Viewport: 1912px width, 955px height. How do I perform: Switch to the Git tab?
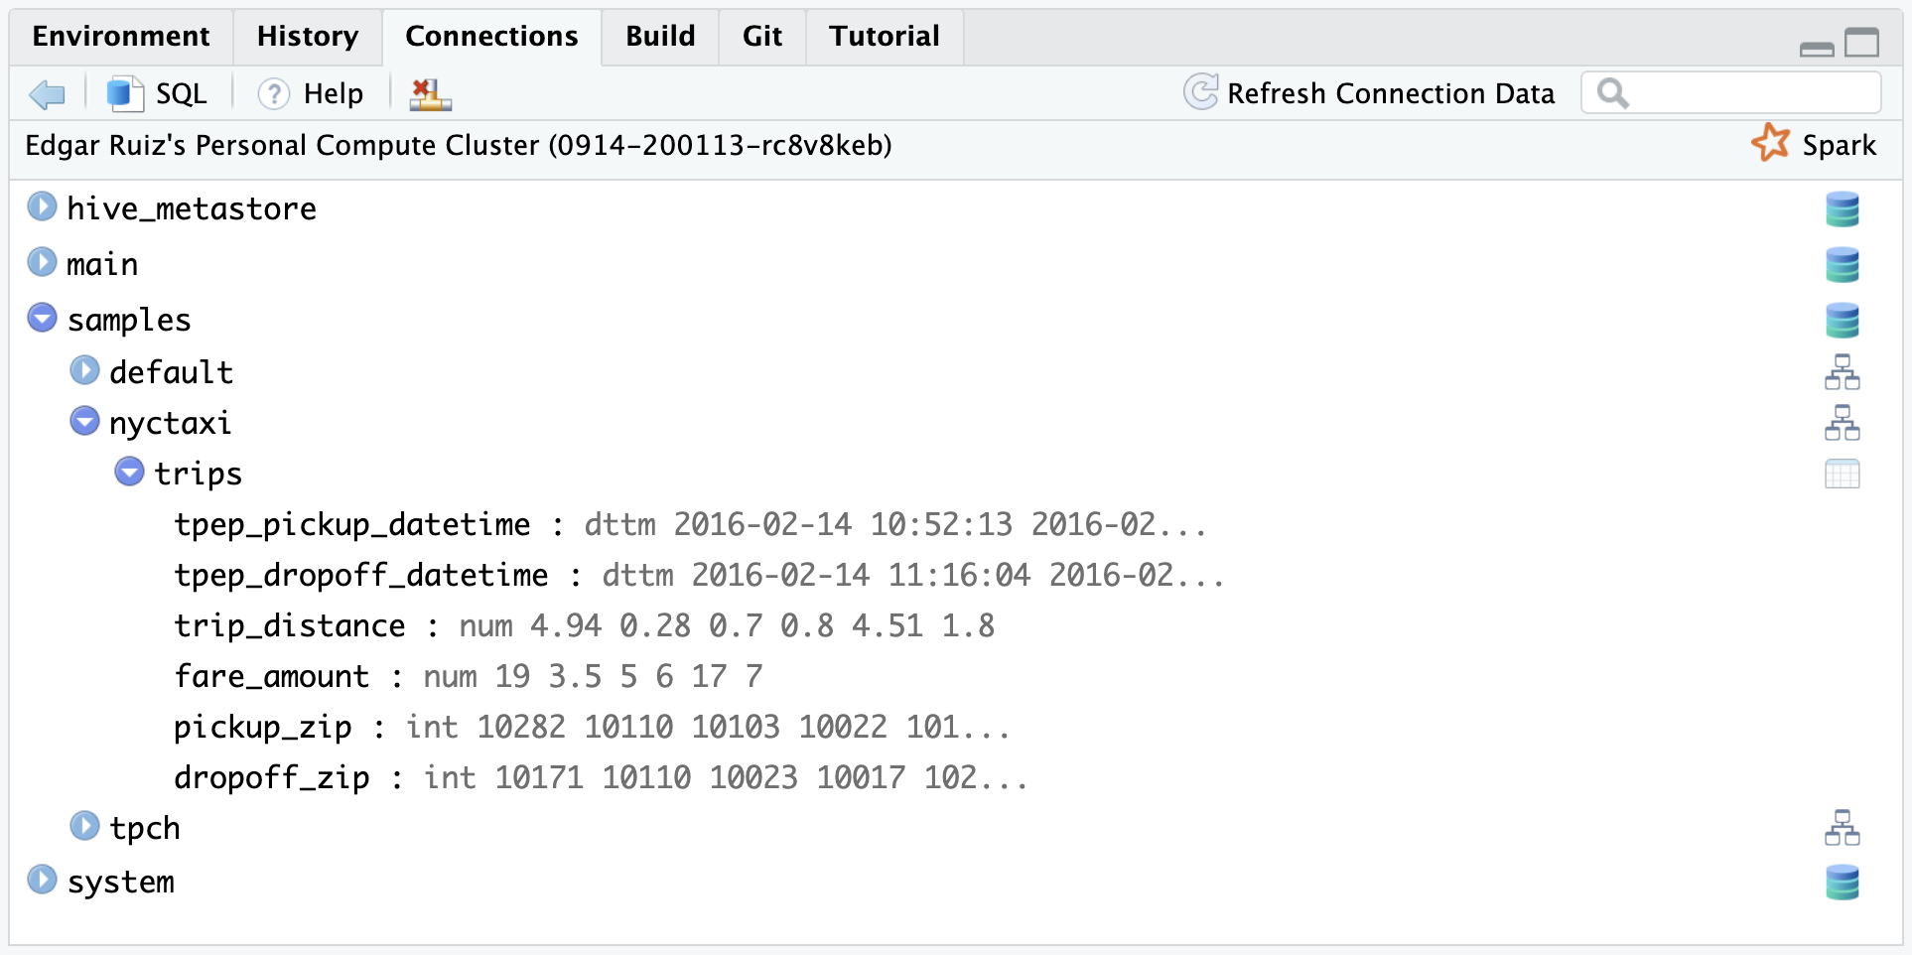761,37
